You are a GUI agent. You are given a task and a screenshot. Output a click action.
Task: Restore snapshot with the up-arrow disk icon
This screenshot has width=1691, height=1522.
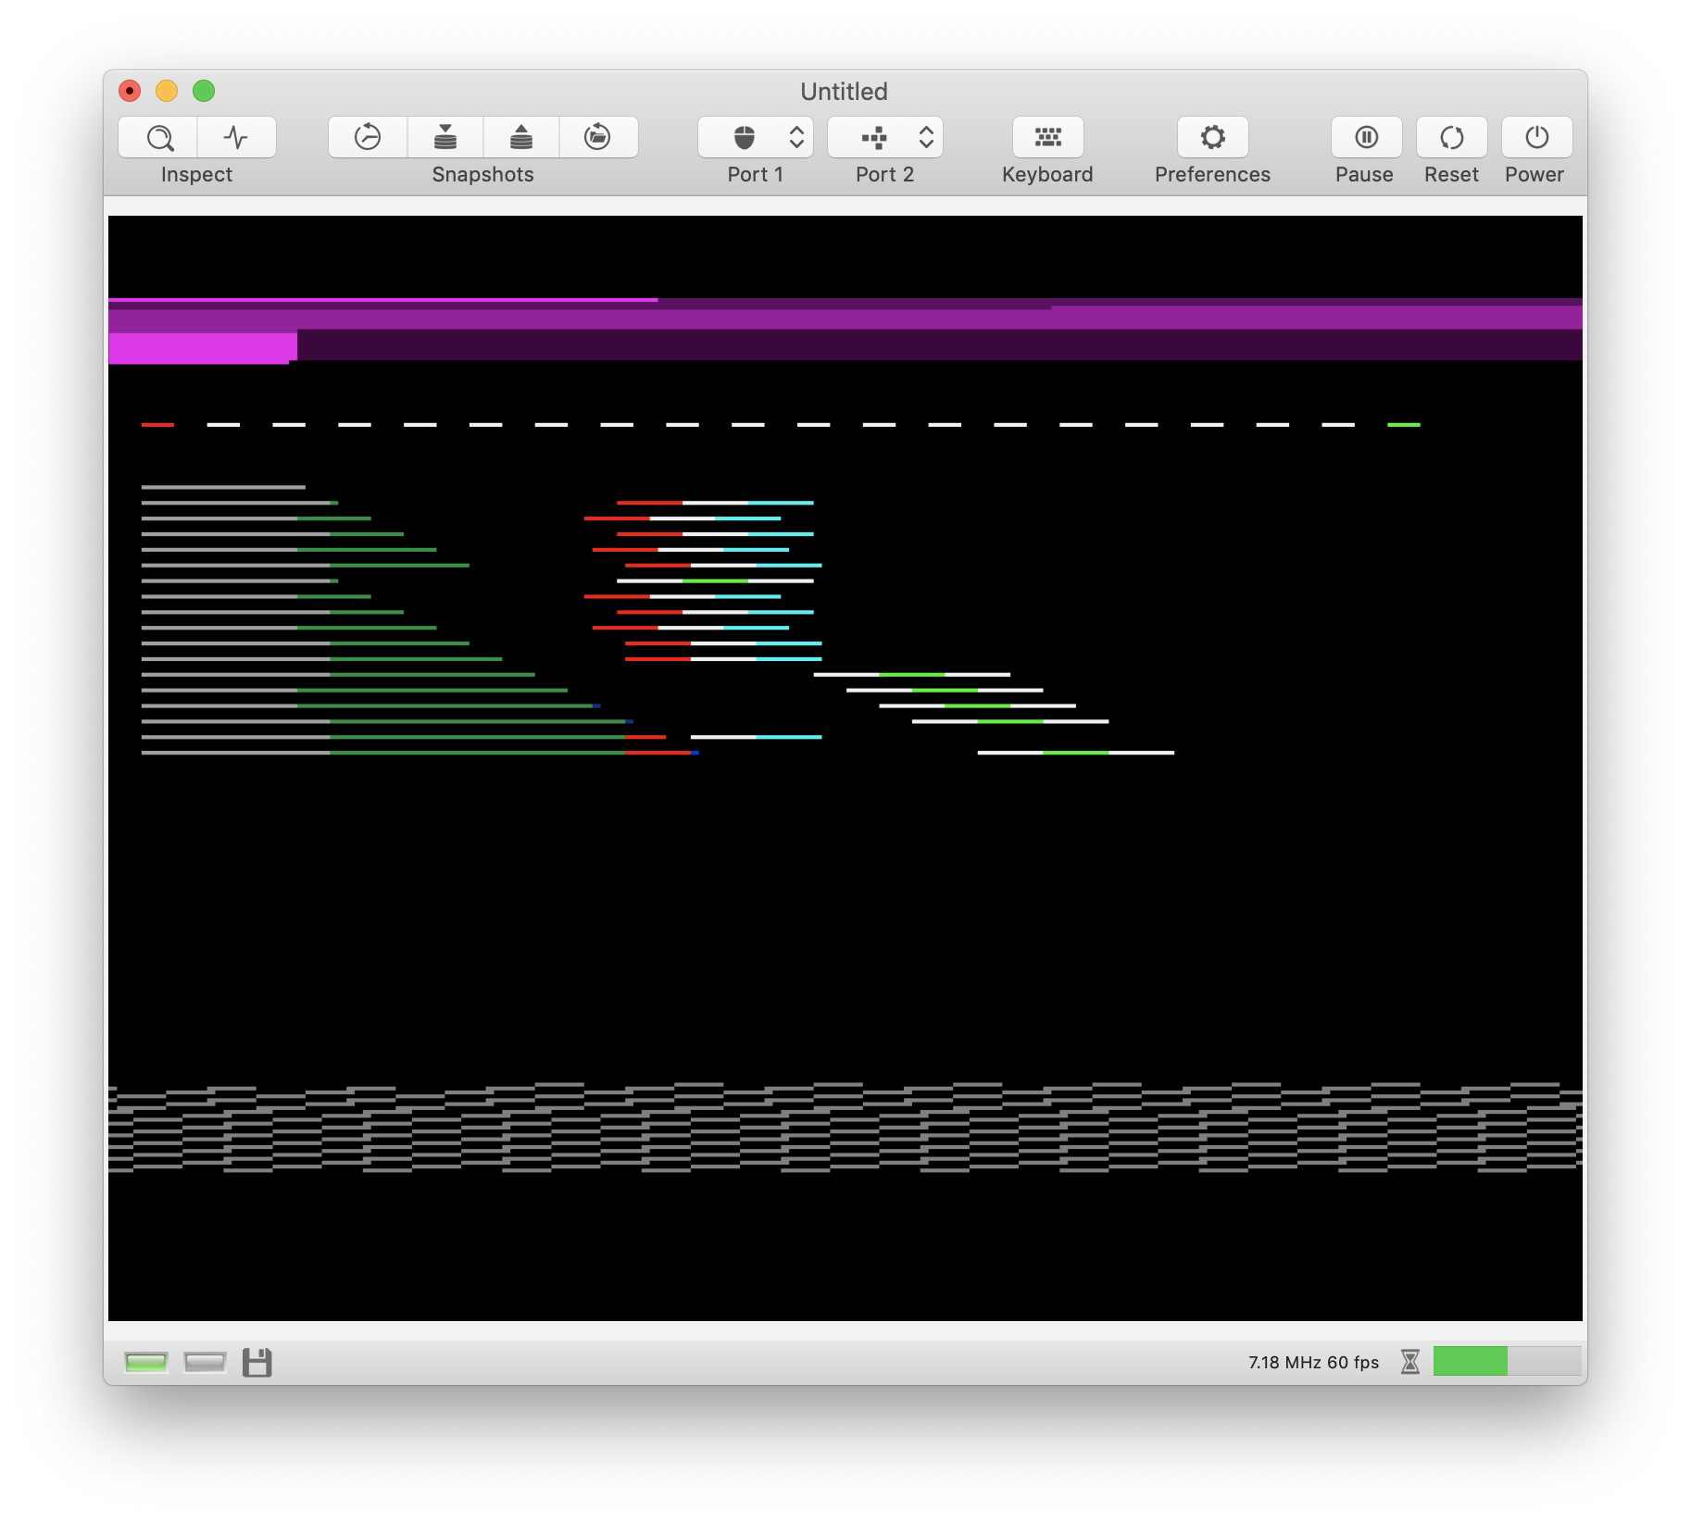(x=521, y=138)
